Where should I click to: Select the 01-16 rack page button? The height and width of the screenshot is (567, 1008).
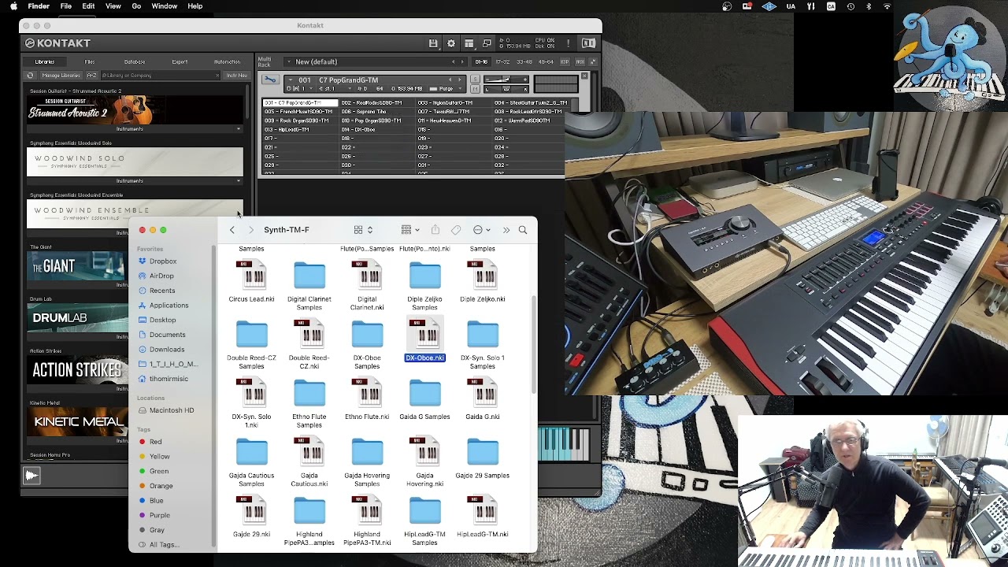481,61
